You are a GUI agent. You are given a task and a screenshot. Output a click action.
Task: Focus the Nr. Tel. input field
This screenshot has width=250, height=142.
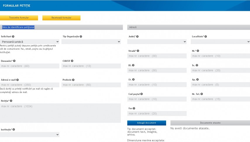coord(220,99)
